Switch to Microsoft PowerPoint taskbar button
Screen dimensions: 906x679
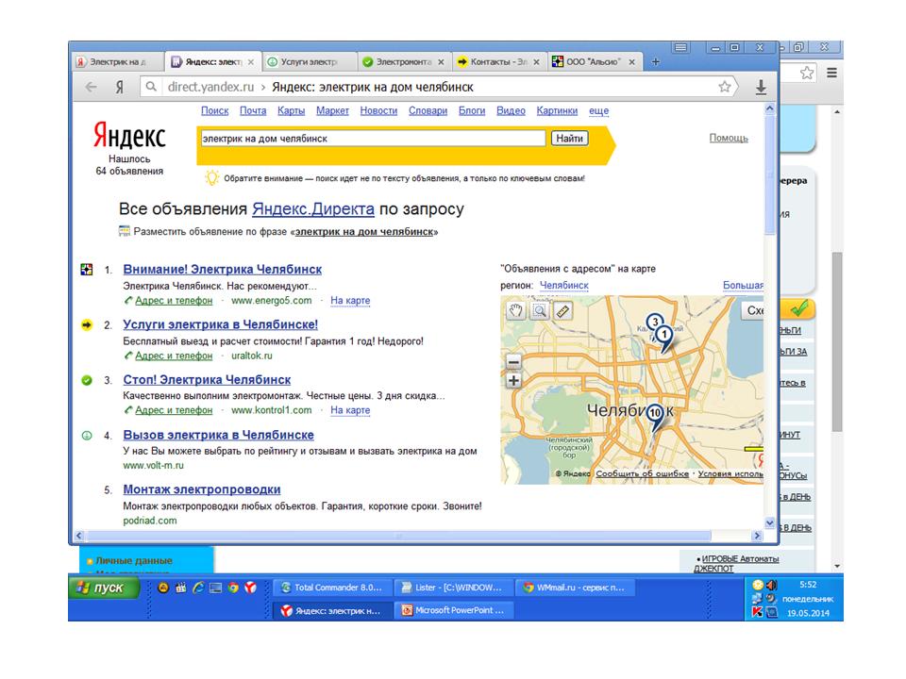454,610
